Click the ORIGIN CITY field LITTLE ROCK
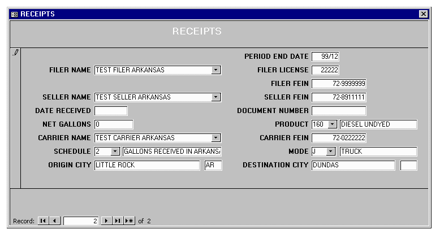440x238 pixels. [147, 165]
